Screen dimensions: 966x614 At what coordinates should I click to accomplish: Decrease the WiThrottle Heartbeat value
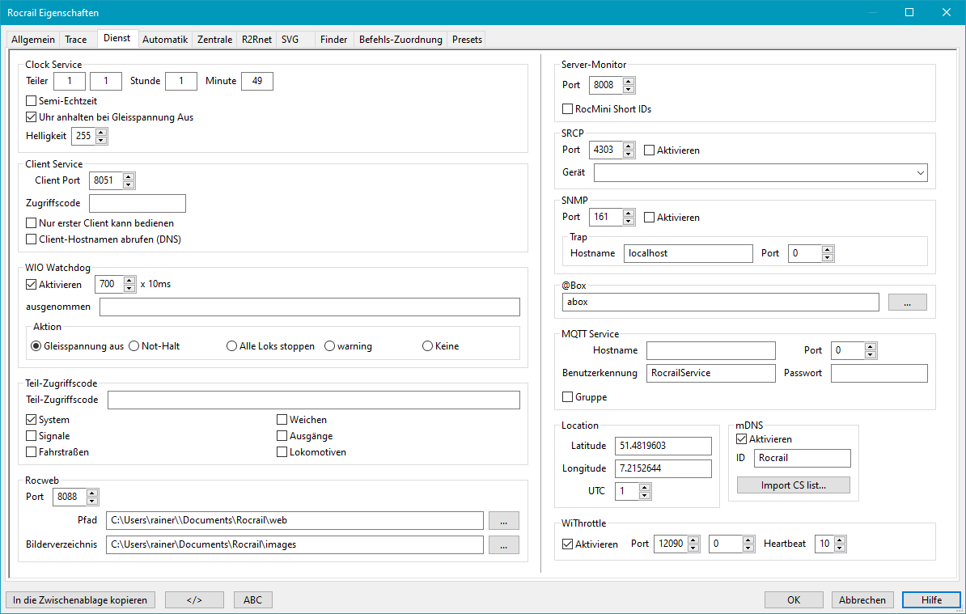(x=839, y=548)
